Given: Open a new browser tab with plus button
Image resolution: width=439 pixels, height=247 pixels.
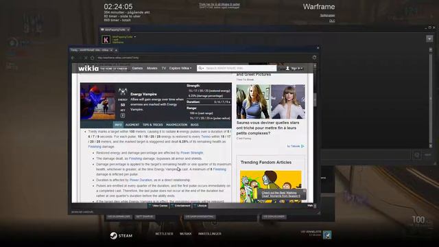Looking at the screenshot, I should 116,50.
